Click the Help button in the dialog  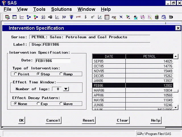[156, 120]
